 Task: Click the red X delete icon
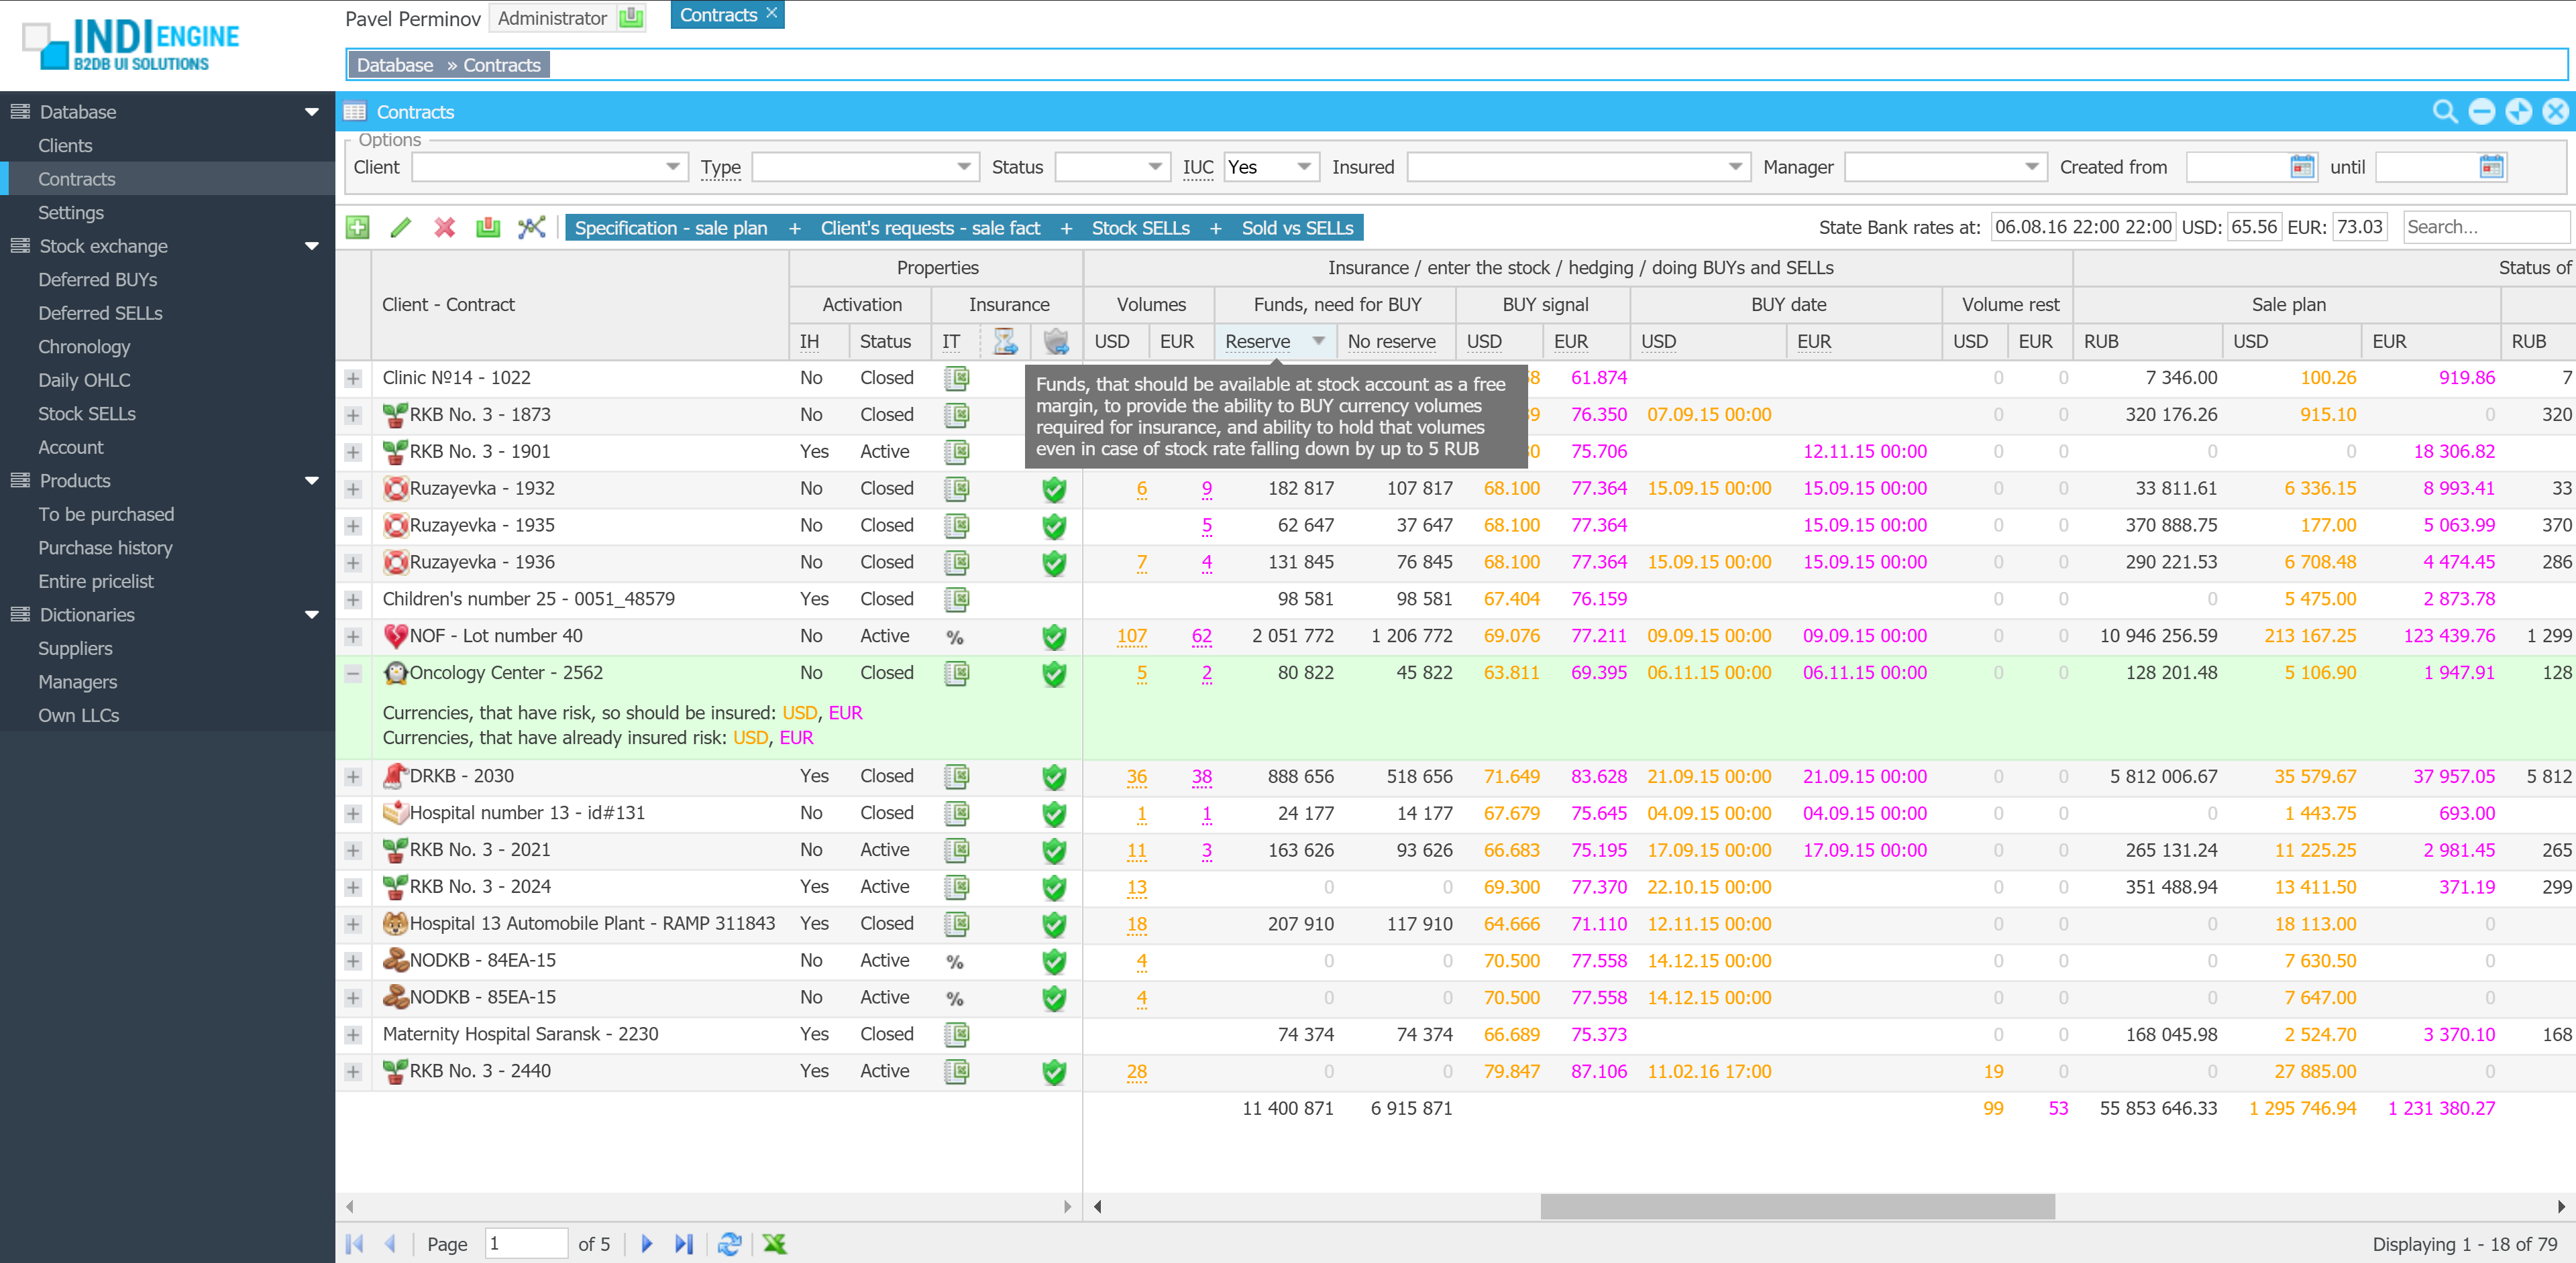tap(445, 228)
